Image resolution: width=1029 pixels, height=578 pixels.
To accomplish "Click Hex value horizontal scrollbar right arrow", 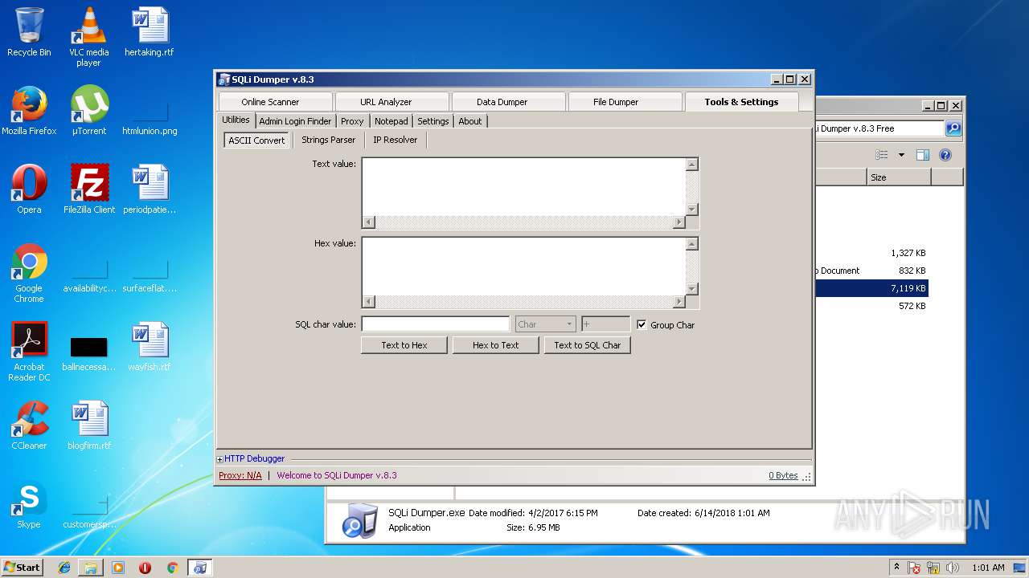I will coord(679,302).
